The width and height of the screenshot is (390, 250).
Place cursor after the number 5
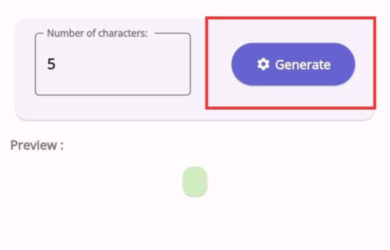56,64
